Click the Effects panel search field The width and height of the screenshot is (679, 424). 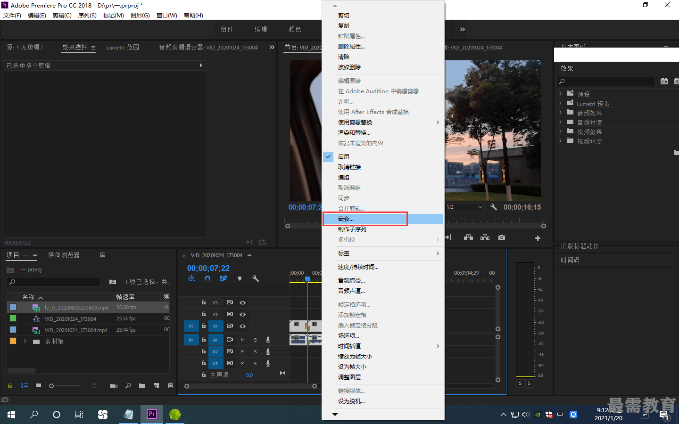tap(606, 81)
